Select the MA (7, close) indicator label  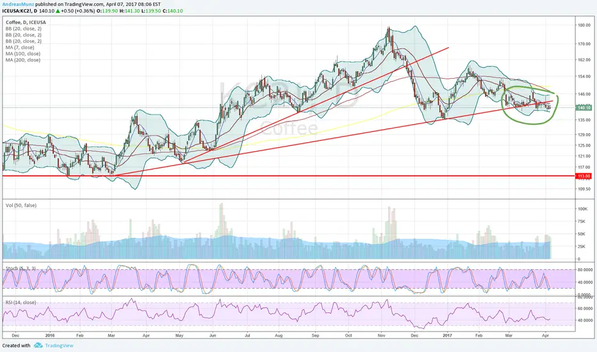coord(20,47)
